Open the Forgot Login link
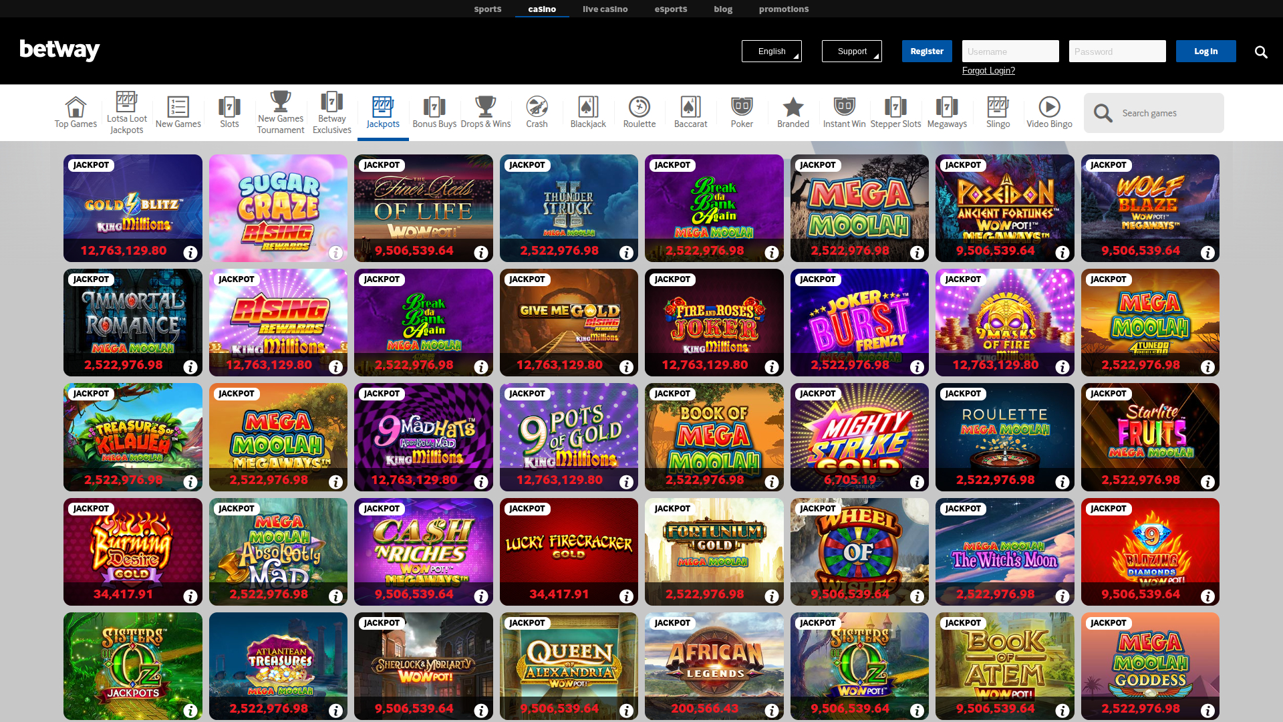Screen dimensions: 1283x722 tap(988, 70)
